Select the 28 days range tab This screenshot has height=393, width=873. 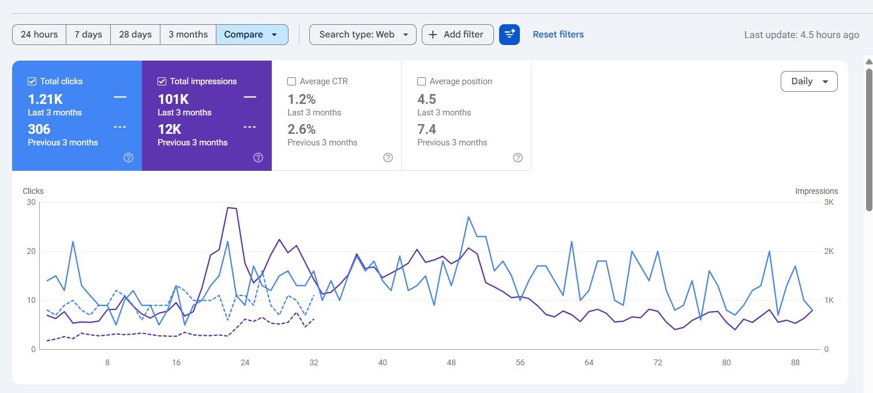[135, 35]
